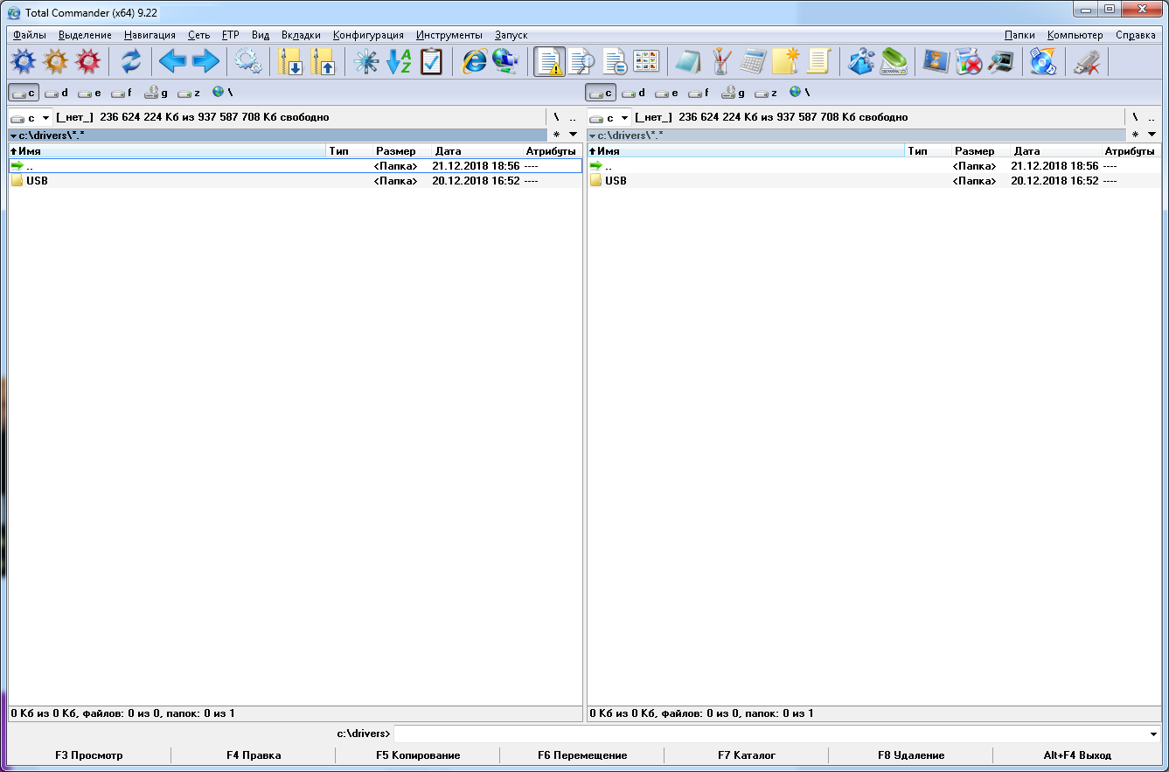Select drive z button in right panel
Image resolution: width=1169 pixels, height=772 pixels.
pyautogui.click(x=767, y=93)
